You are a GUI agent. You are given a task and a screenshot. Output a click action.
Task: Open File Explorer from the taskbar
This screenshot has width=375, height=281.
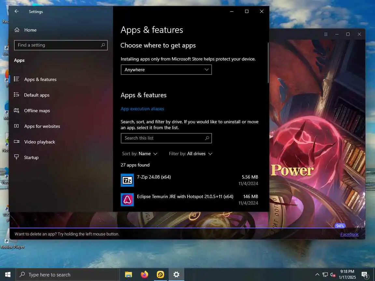129,274
